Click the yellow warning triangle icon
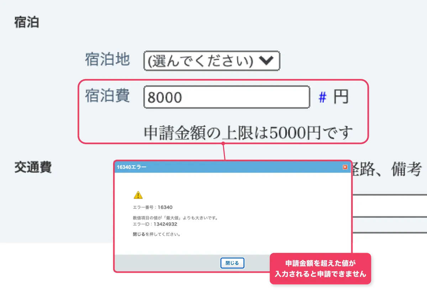Screen dimensions: 427x291 tap(138, 195)
